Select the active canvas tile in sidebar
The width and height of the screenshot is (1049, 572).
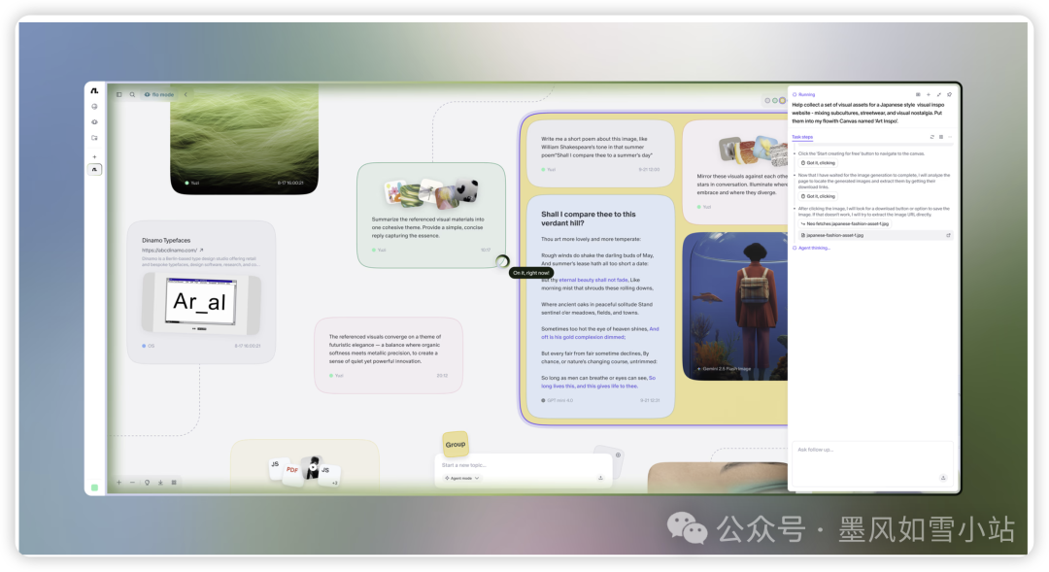[94, 170]
